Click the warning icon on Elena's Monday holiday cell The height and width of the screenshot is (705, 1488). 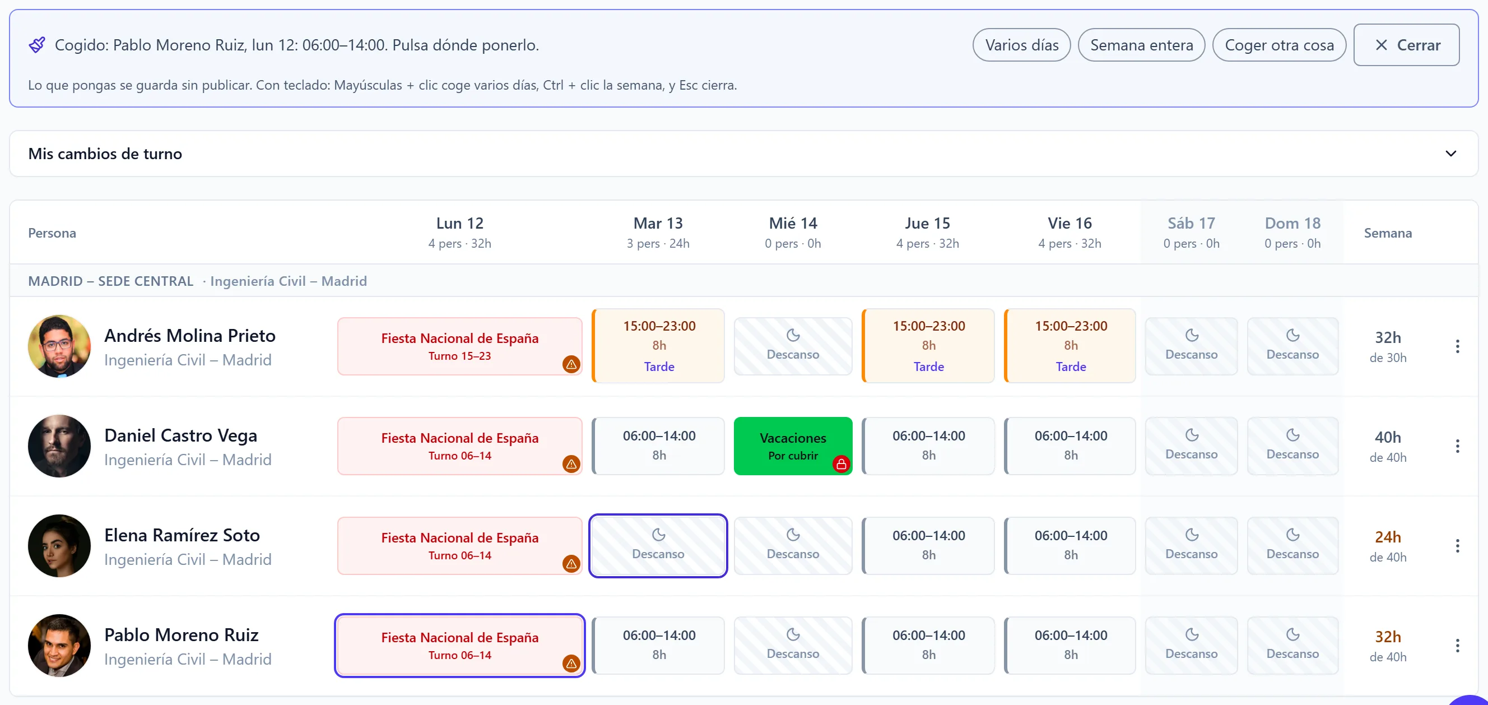[x=571, y=563]
